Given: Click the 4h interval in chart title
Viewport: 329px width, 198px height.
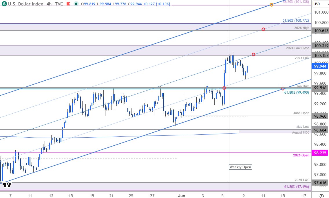Looking at the screenshot, I should pyautogui.click(x=49, y=4).
